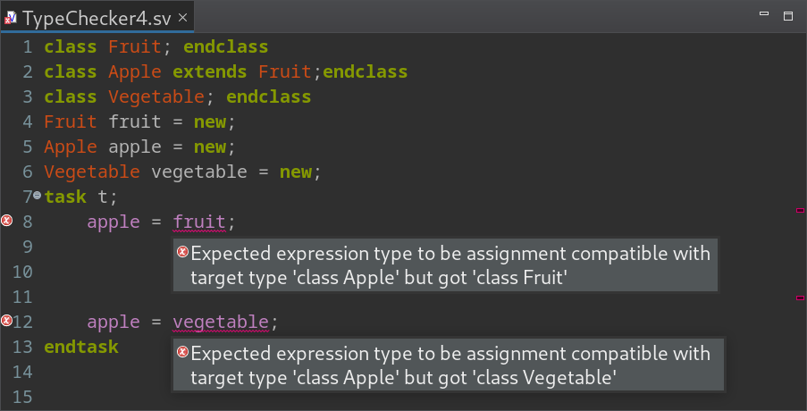Close the TypeChecker4.sv tab

[x=182, y=18]
